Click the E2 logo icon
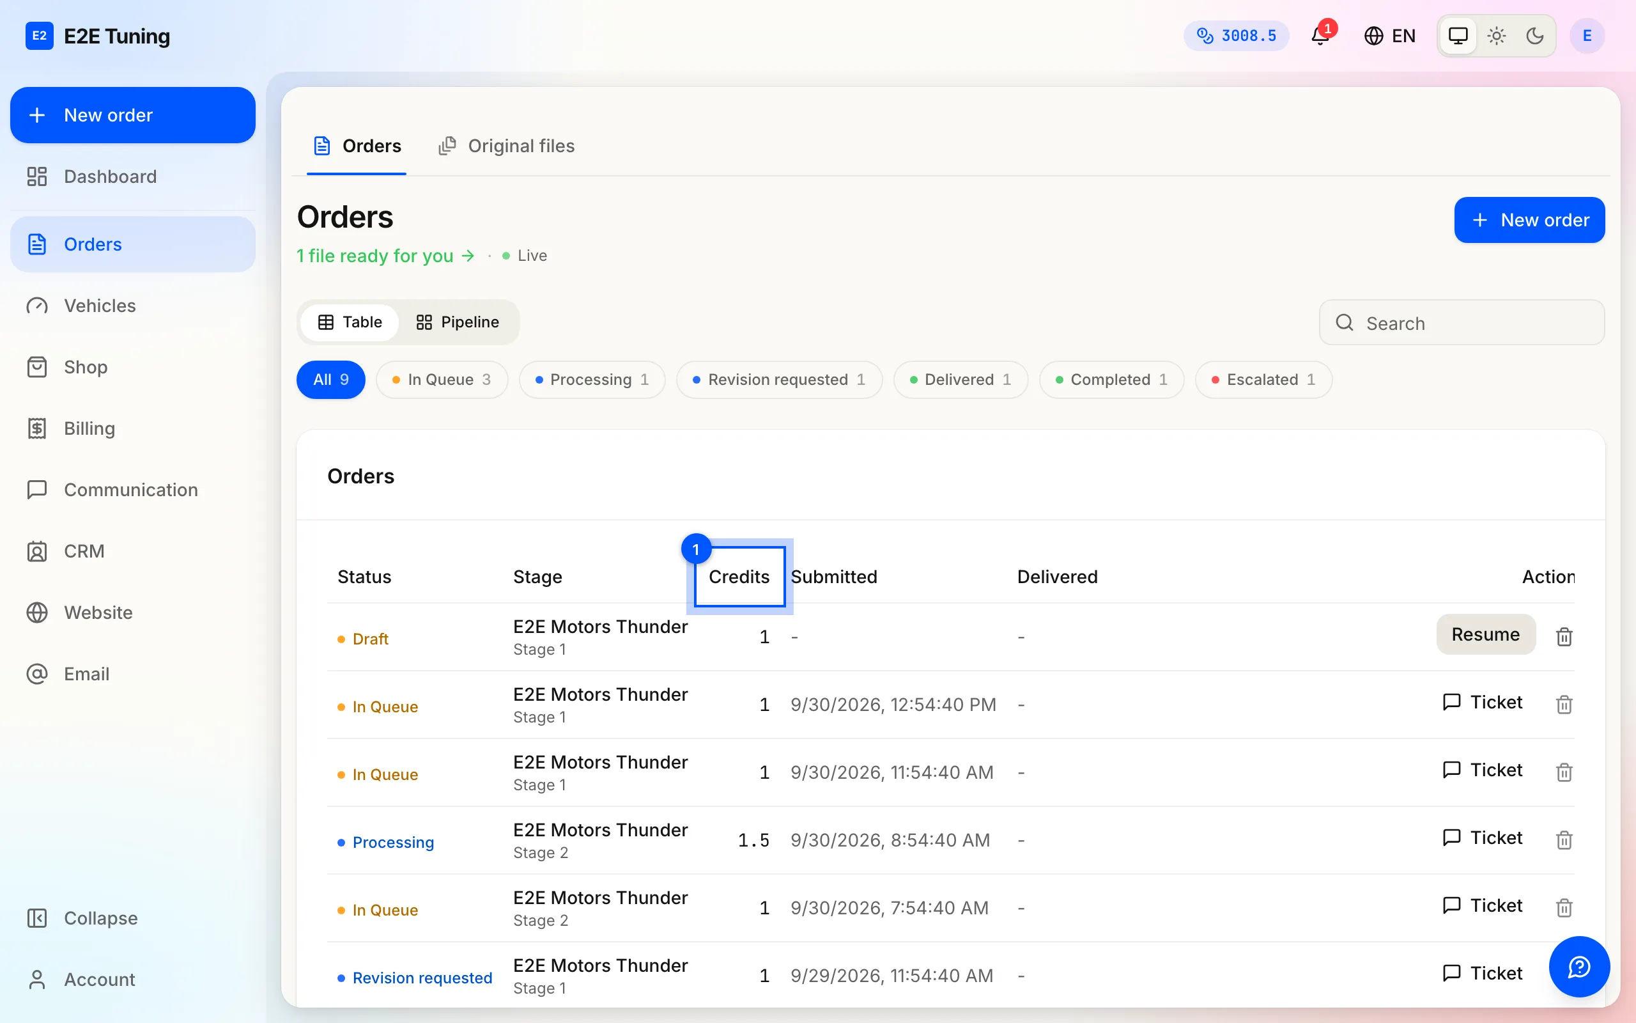The width and height of the screenshot is (1636, 1023). 39,36
